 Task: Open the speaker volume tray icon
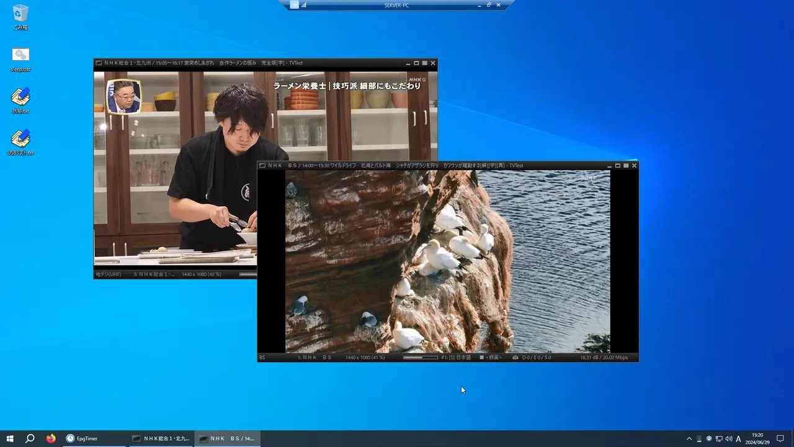729,438
